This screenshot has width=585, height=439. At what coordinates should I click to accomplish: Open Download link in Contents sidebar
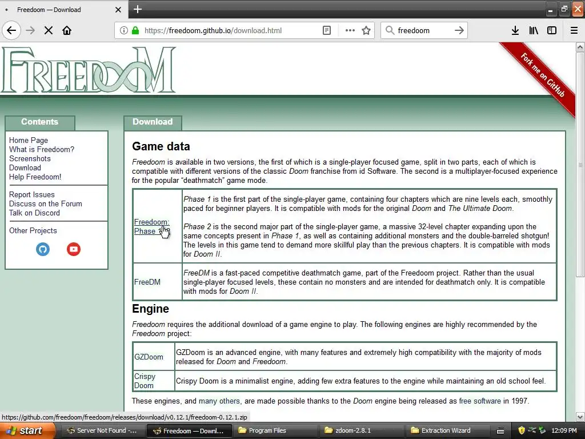25,167
